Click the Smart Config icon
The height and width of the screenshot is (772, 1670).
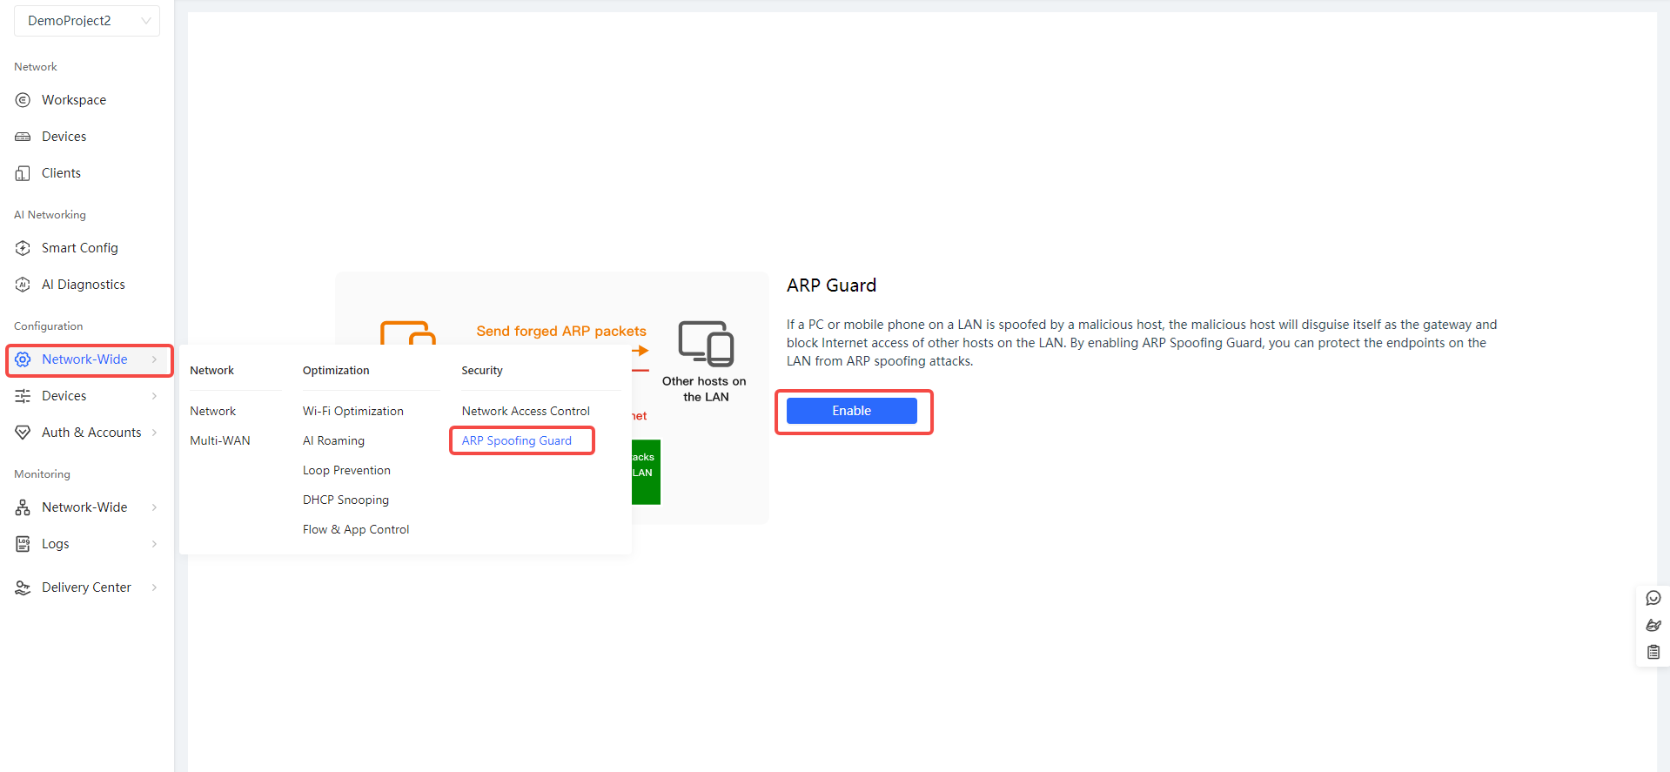coord(23,248)
